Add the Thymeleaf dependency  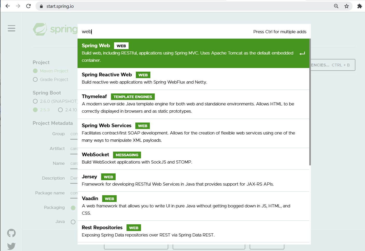click(193, 104)
